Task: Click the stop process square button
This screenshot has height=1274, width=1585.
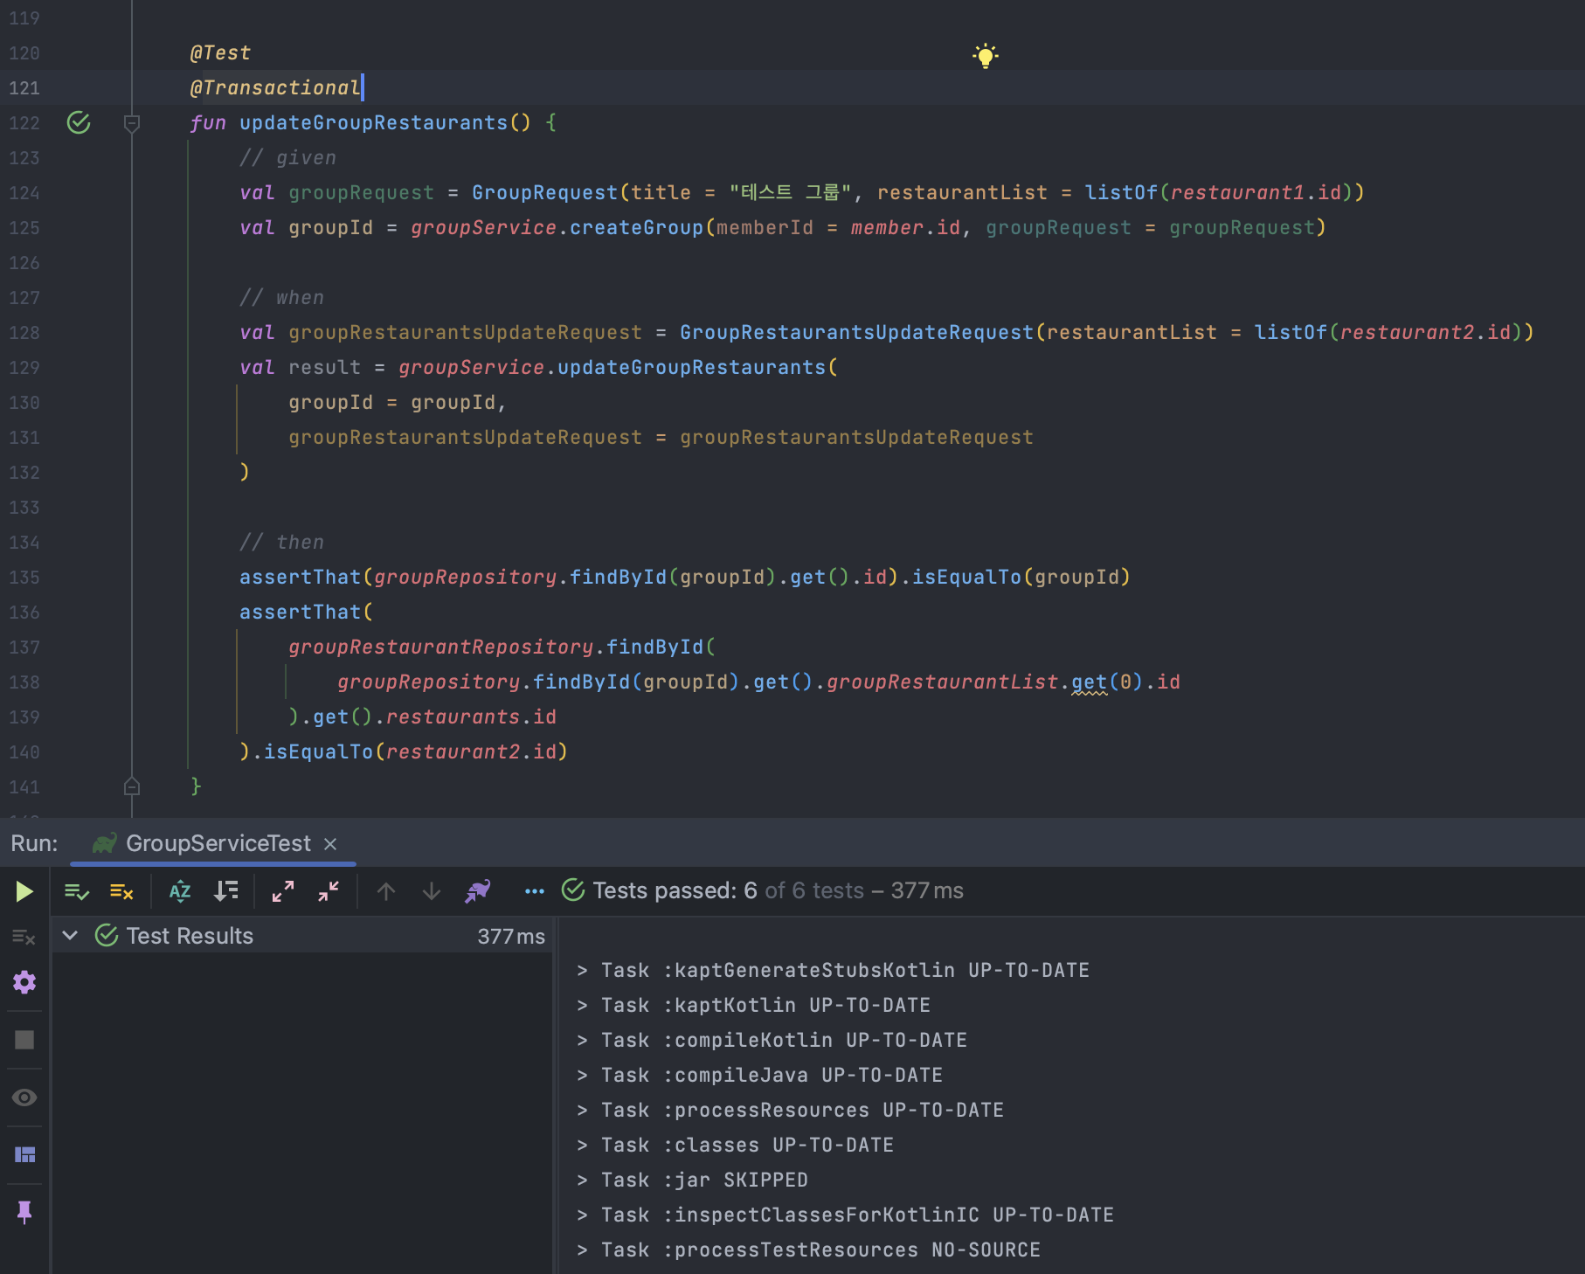Action: point(24,1040)
